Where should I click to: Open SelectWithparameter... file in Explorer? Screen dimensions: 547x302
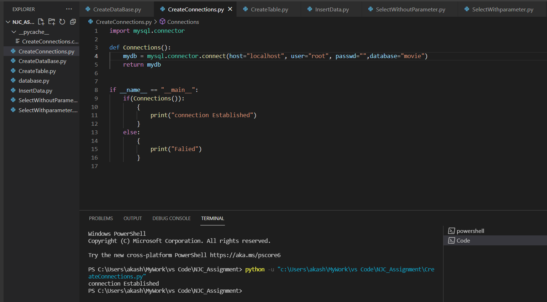41,110
